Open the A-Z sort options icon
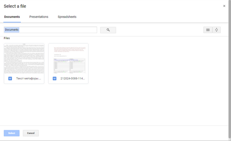Viewport: 231px width, 141px height. pos(216,30)
